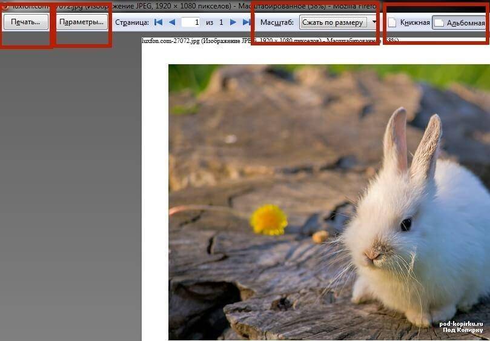This screenshot has height=341, width=490.
Task: Open Параметры... page setup button
Action: 82,22
